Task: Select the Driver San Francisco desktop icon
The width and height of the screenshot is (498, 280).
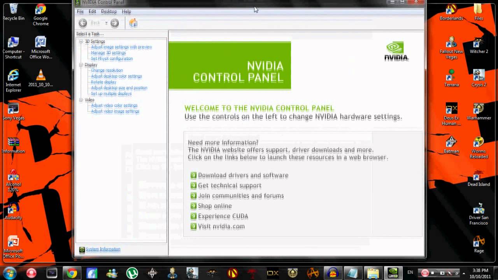Action: click(x=479, y=214)
